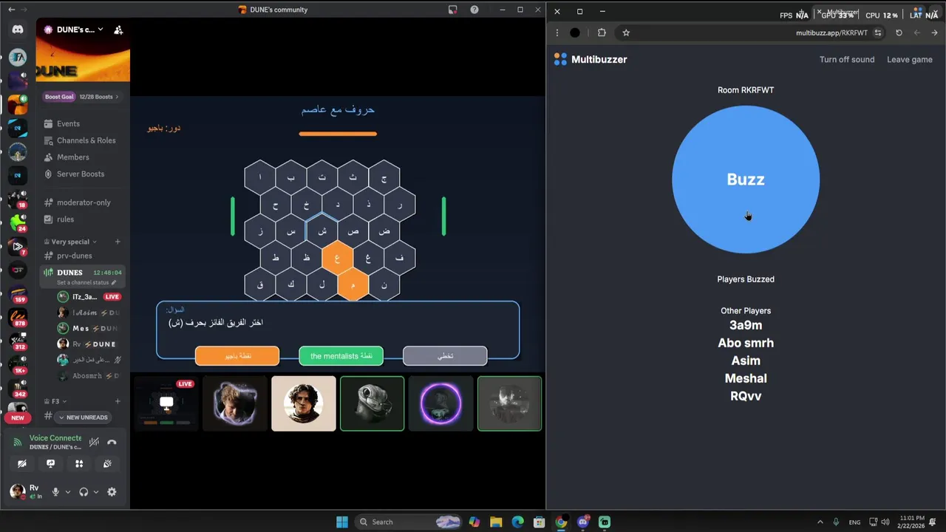
Task: Select ITz_3a... live user in voice channel
Action: point(89,297)
